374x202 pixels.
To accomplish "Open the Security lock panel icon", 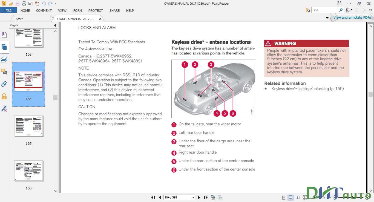I will [x=4, y=96].
